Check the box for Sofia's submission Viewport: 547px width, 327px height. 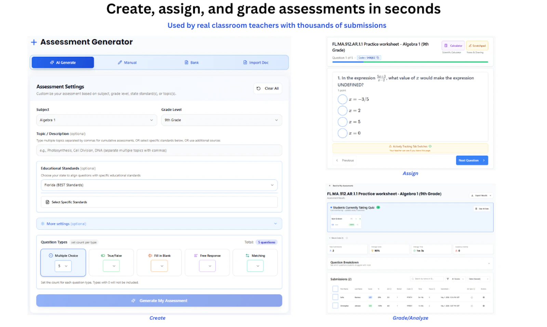tap(335, 297)
